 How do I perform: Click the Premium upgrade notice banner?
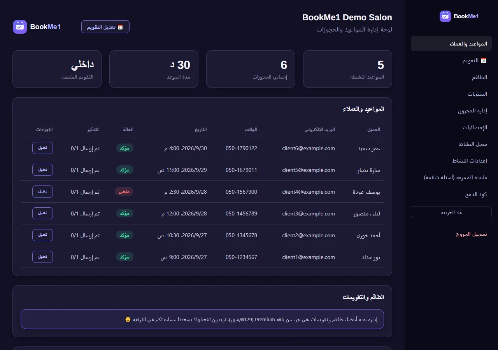click(x=202, y=319)
